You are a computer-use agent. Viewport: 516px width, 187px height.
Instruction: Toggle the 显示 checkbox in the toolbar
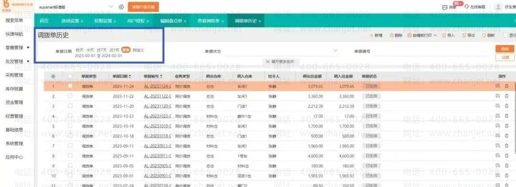(506, 35)
